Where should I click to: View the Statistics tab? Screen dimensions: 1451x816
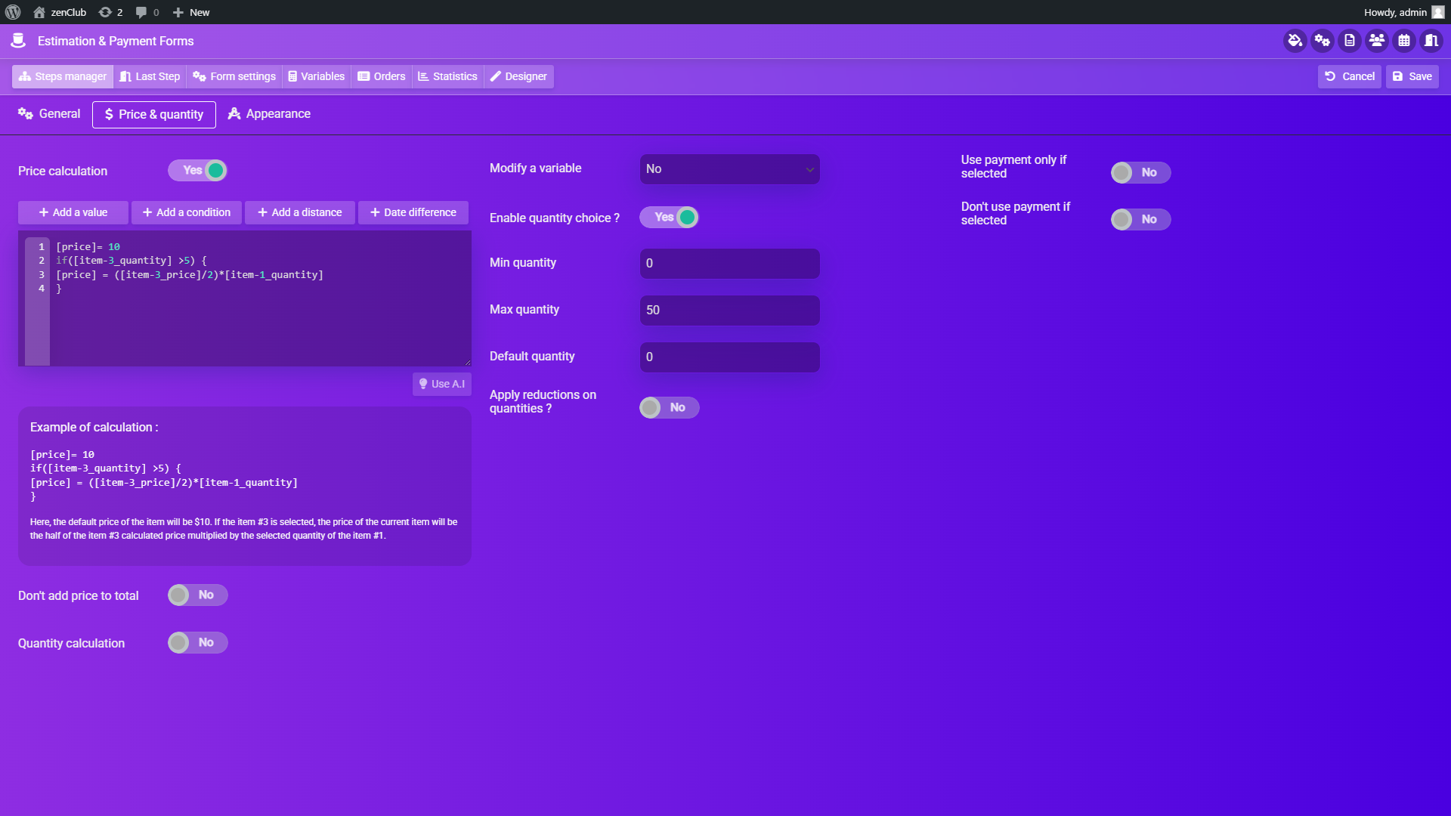click(x=448, y=76)
